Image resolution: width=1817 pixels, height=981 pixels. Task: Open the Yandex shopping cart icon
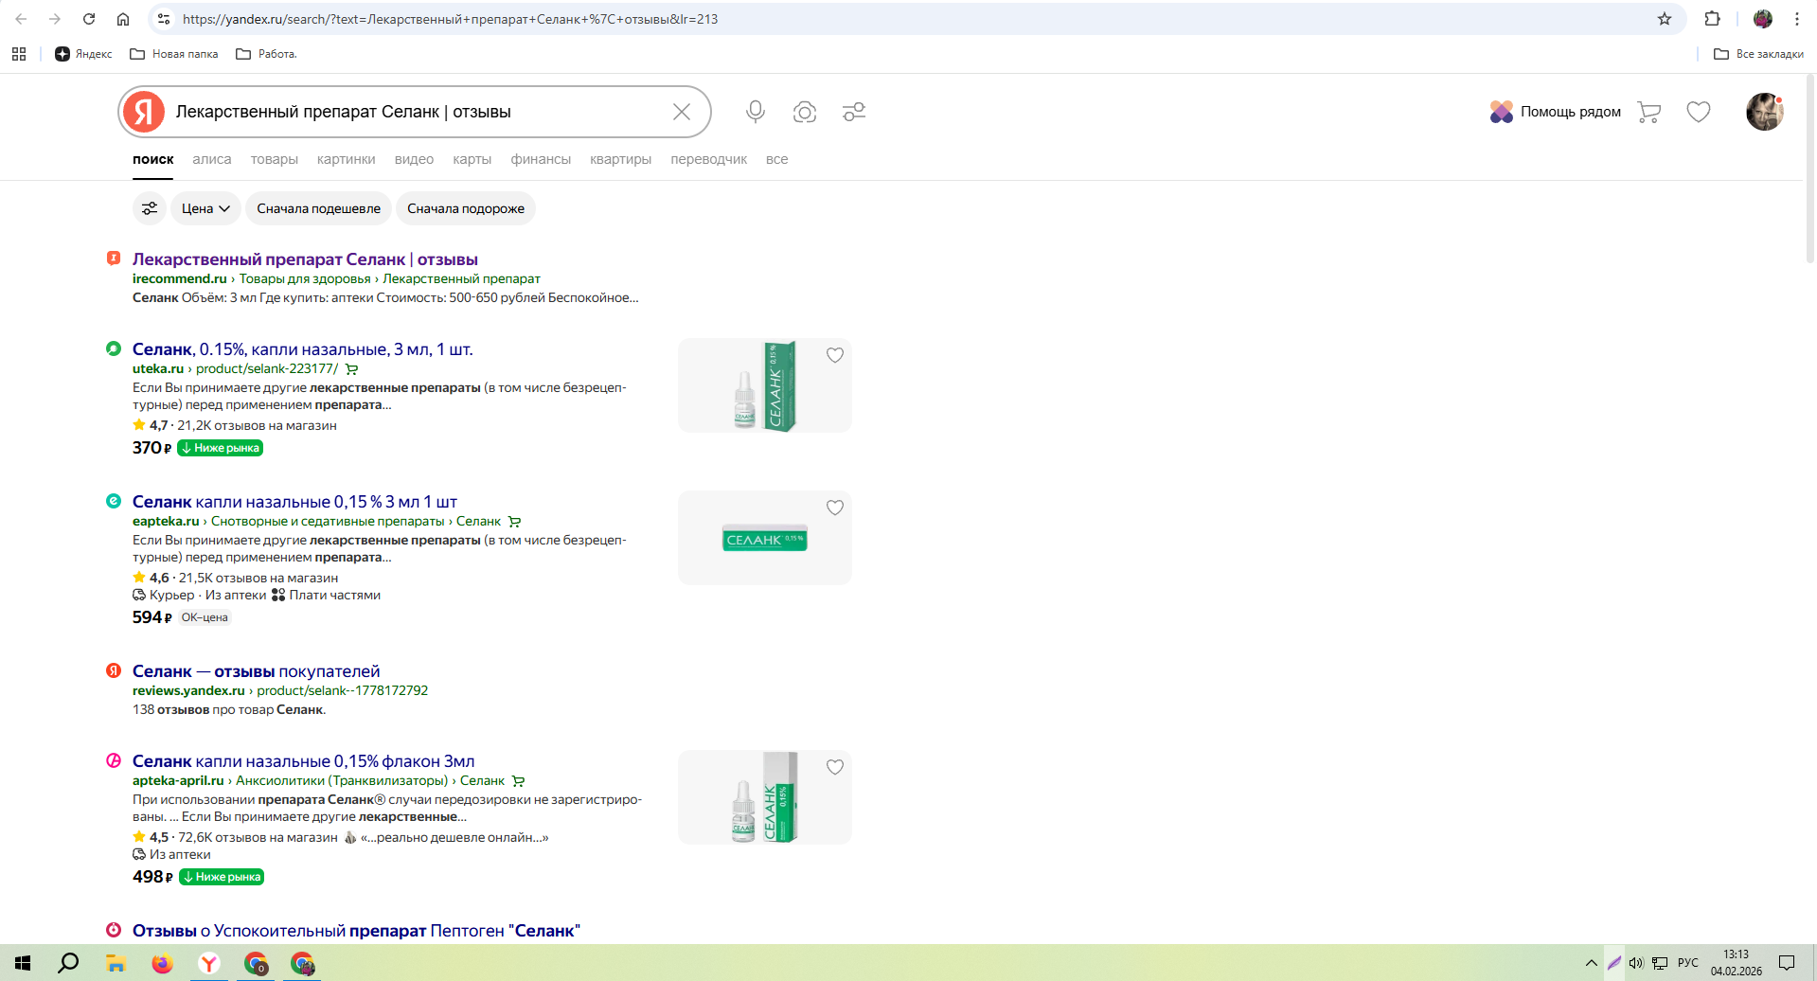point(1648,112)
